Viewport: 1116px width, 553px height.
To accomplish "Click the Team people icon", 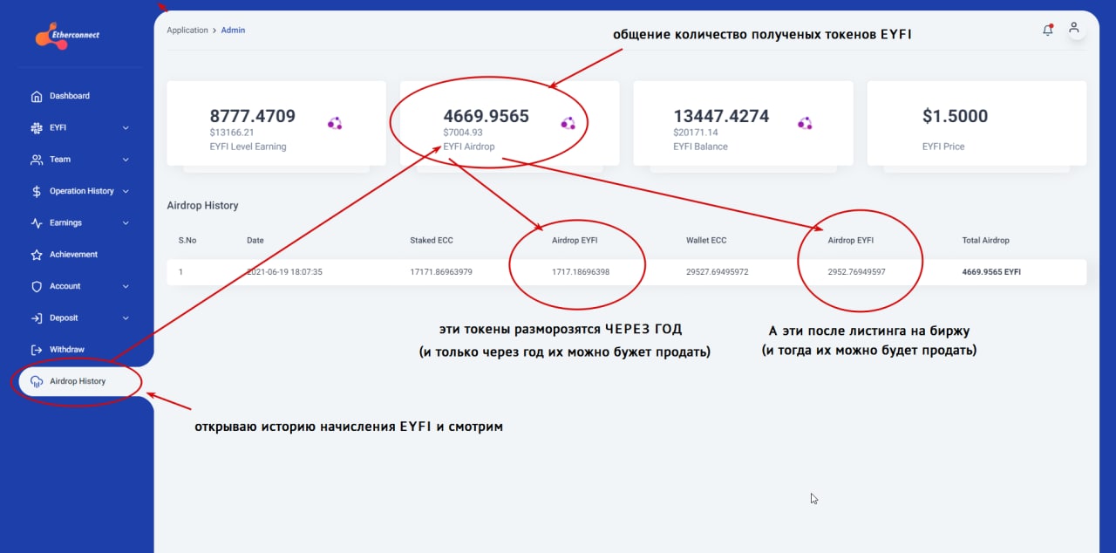I will 37,160.
